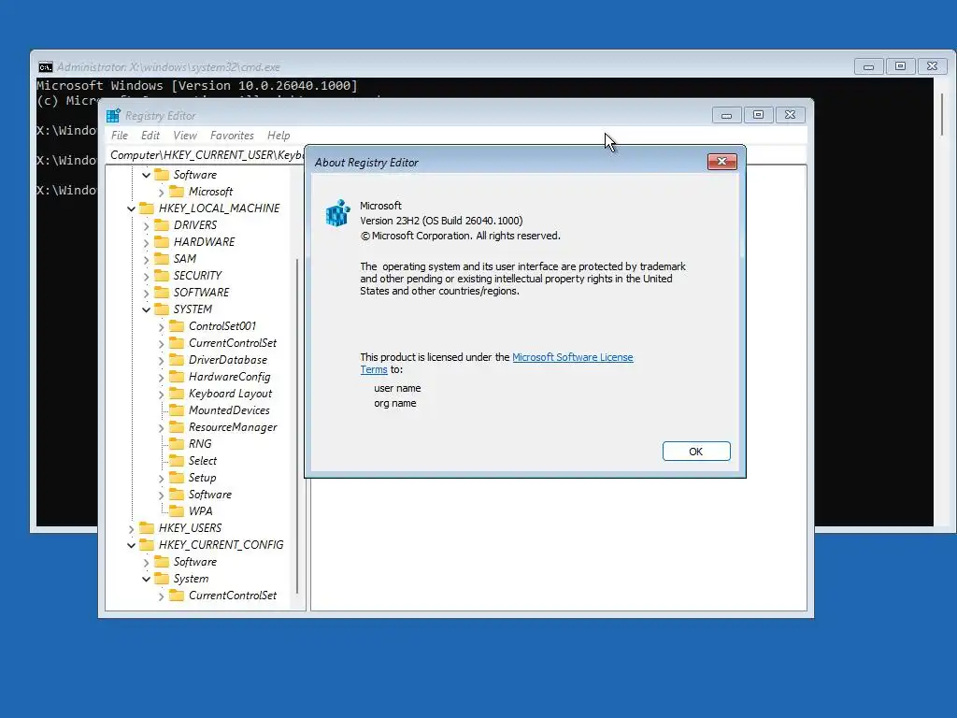Open the Help menu
The image size is (957, 718).
click(x=279, y=136)
